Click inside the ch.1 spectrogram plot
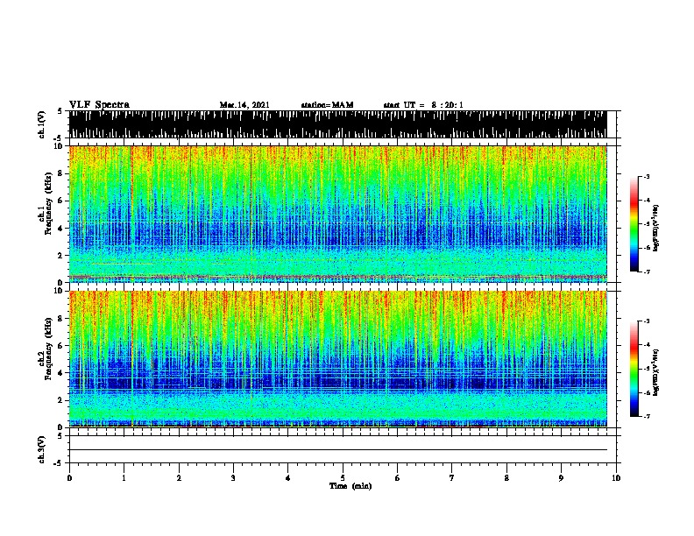This screenshot has width=694, height=536. [x=337, y=214]
